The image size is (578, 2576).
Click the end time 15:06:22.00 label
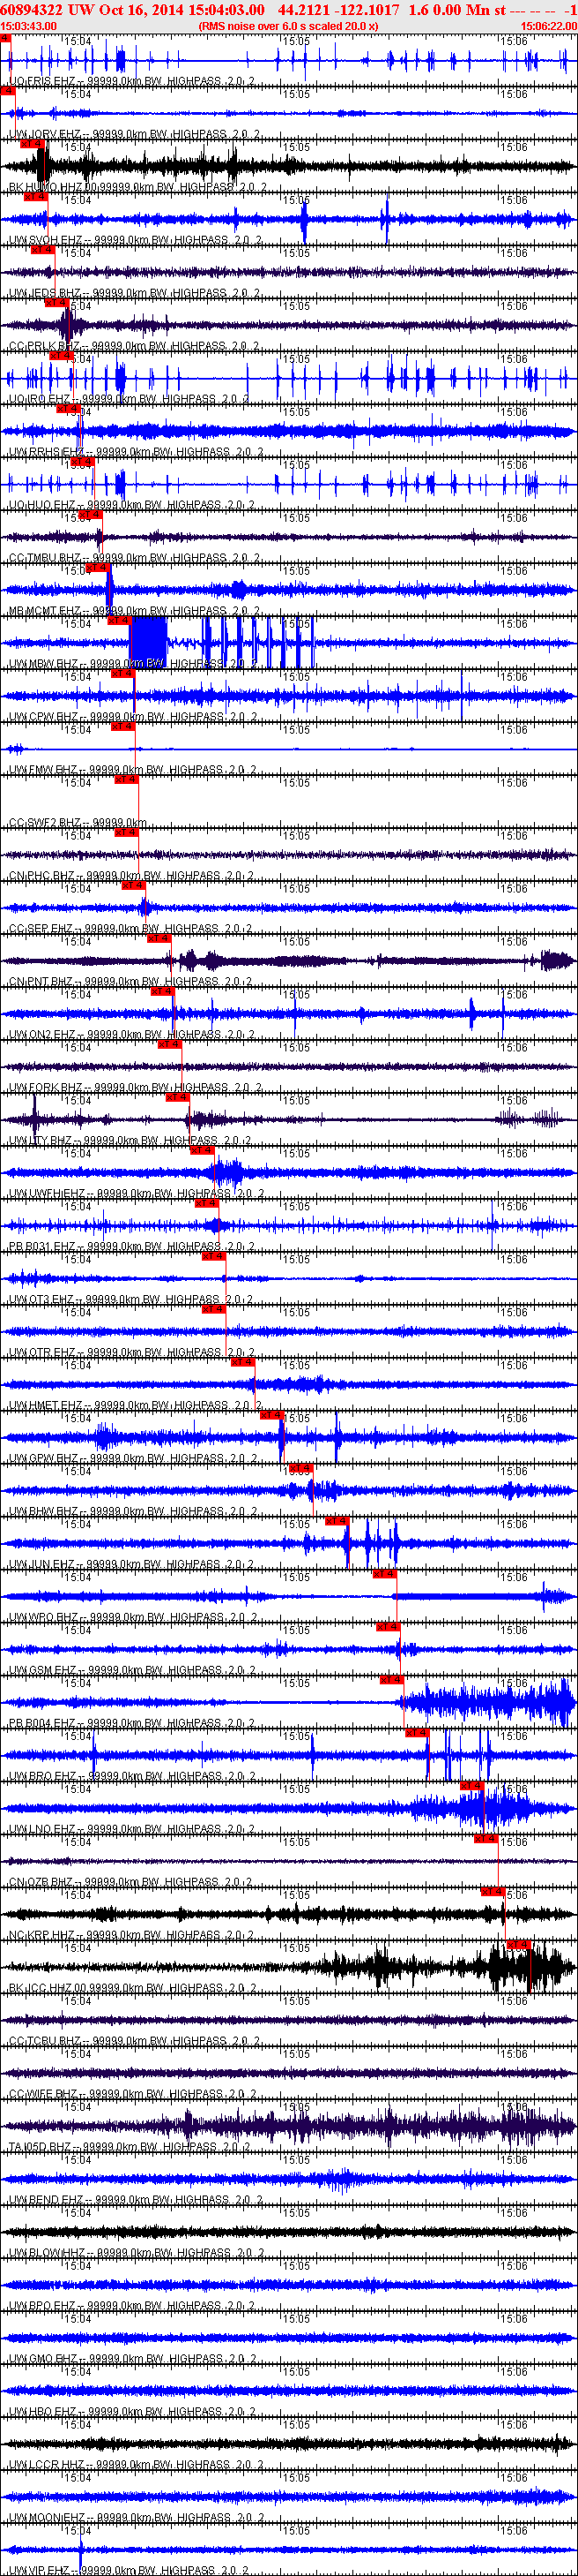(548, 26)
